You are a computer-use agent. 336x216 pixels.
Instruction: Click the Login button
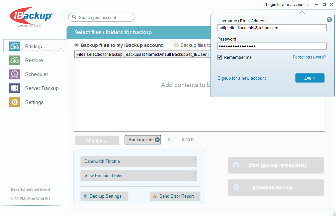310,78
